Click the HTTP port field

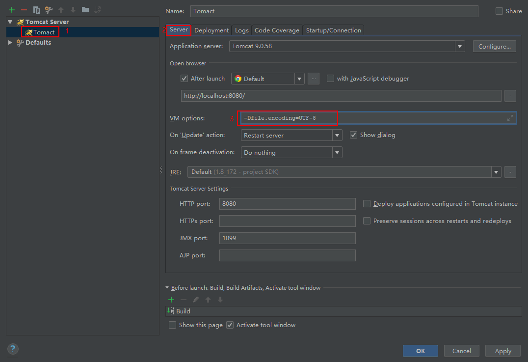tap(287, 203)
